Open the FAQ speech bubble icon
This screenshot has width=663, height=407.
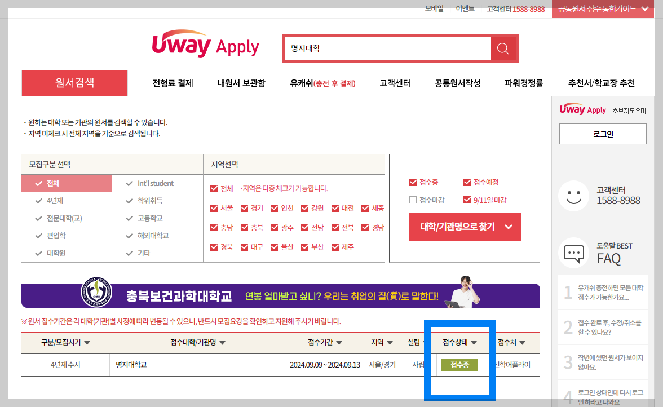pyautogui.click(x=573, y=253)
